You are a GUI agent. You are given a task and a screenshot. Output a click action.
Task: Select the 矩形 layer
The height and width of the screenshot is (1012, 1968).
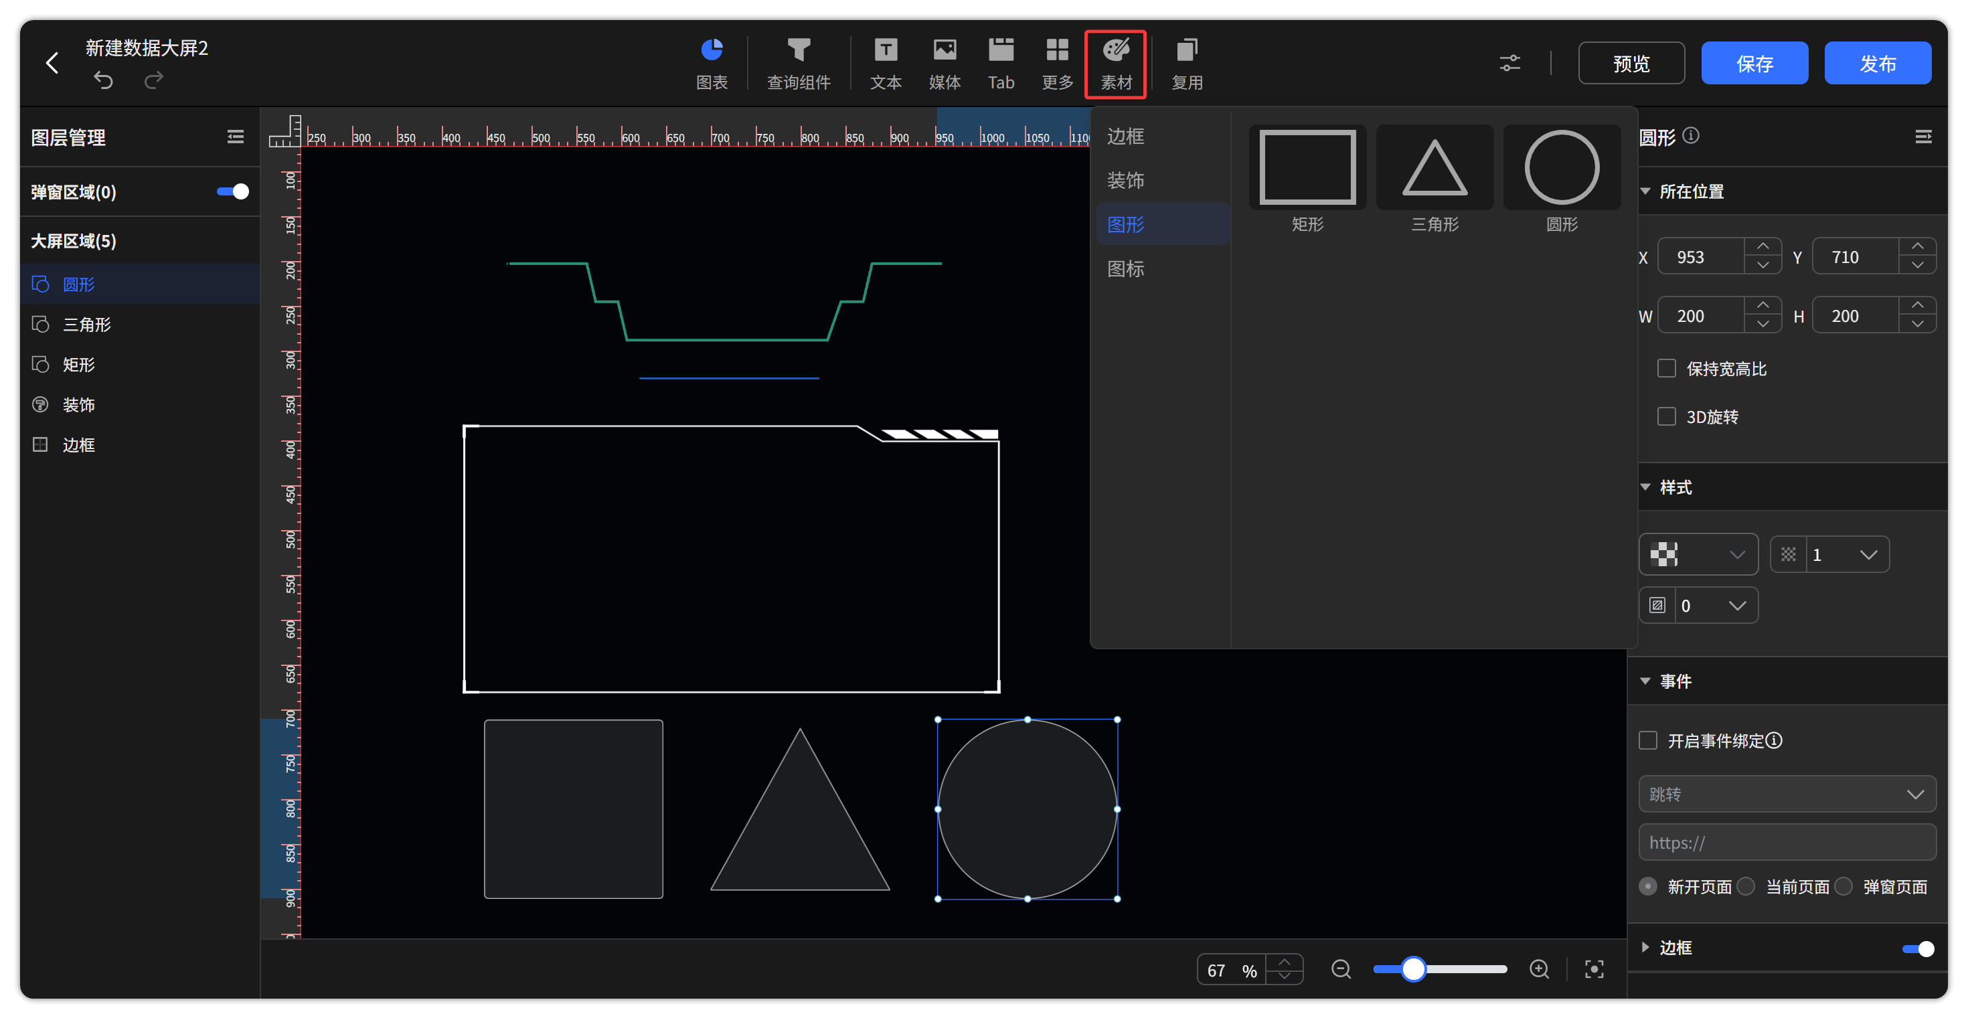[140, 364]
